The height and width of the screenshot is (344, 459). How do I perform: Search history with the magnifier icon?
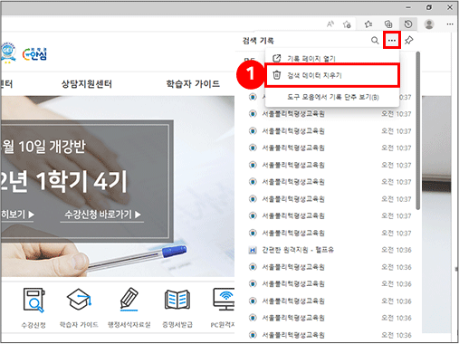coord(375,40)
